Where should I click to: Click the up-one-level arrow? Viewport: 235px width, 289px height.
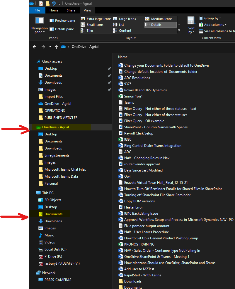pyautogui.click(x=56, y=47)
